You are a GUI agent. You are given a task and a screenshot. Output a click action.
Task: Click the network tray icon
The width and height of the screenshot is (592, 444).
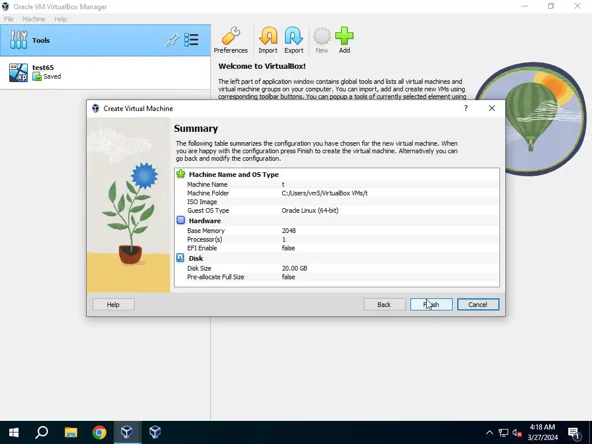click(x=504, y=432)
